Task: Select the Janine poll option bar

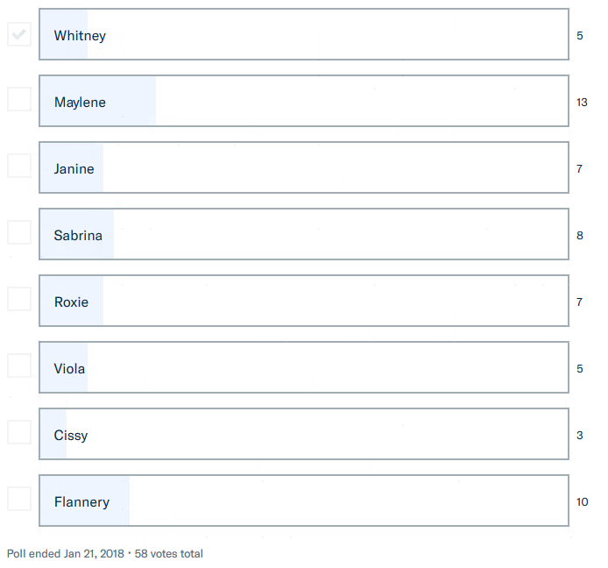Action: 303,168
